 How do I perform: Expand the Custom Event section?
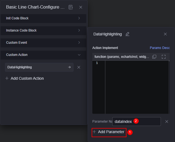43,43
